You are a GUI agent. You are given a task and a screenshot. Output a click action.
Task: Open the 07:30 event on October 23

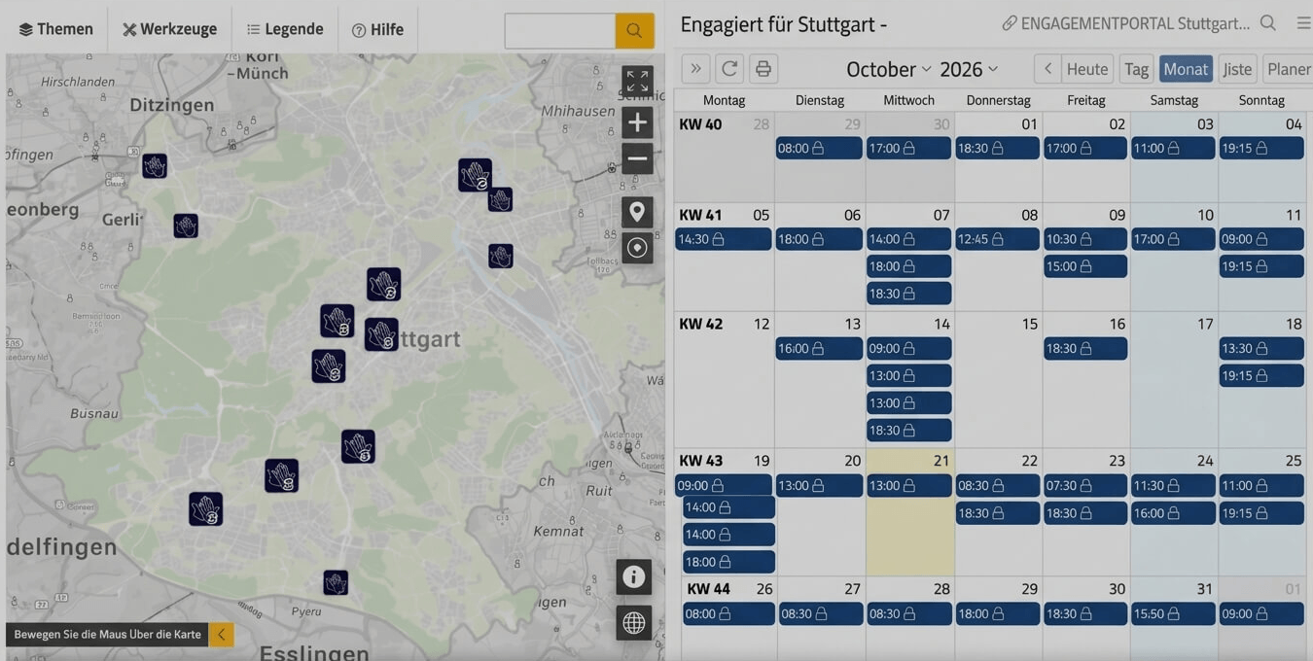[1085, 485]
